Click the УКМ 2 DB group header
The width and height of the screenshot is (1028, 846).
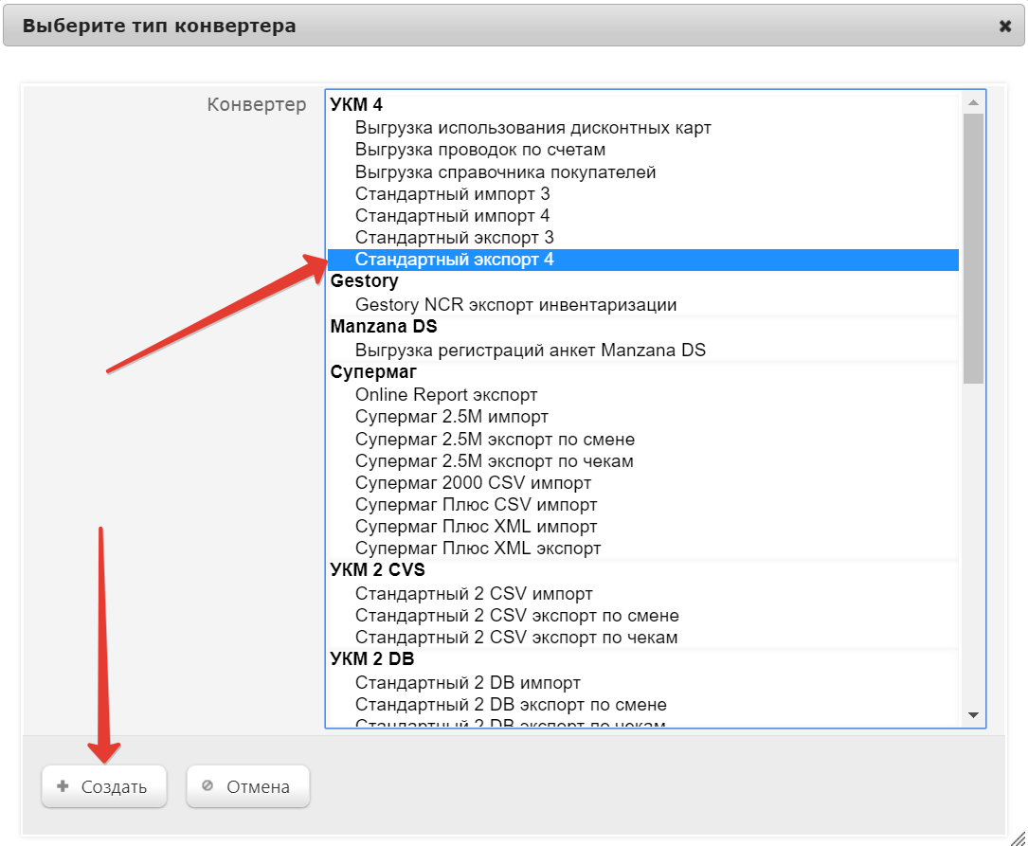372,659
